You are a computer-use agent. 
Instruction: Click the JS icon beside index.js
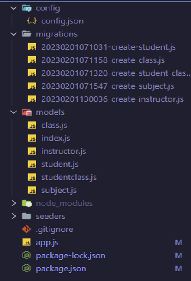point(32,138)
